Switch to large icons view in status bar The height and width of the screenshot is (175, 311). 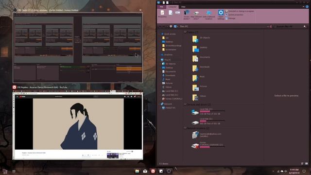point(307,164)
